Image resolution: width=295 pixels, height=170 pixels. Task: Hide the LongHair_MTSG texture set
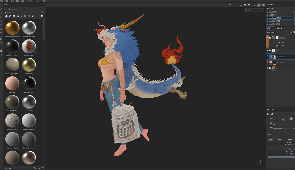[267, 21]
